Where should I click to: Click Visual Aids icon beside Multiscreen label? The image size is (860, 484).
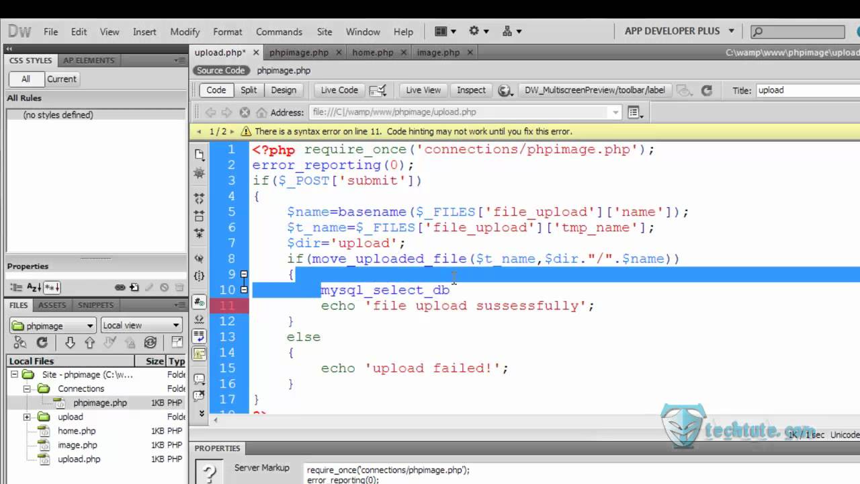point(684,90)
